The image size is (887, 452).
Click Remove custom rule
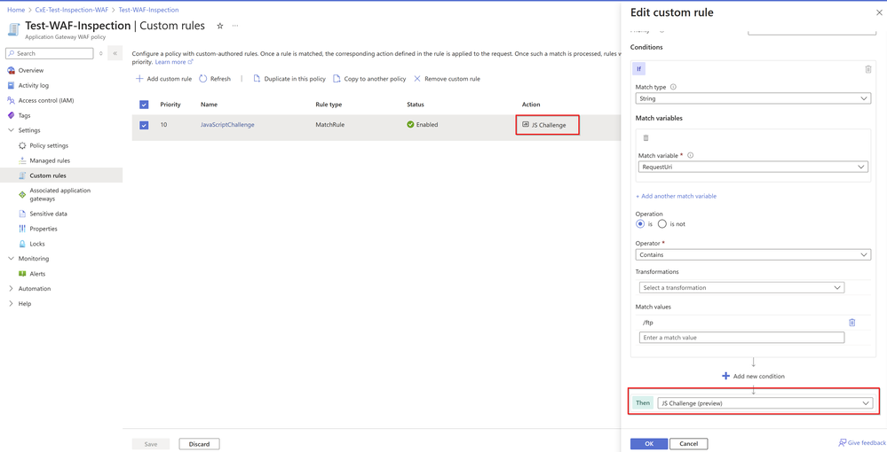pos(447,79)
